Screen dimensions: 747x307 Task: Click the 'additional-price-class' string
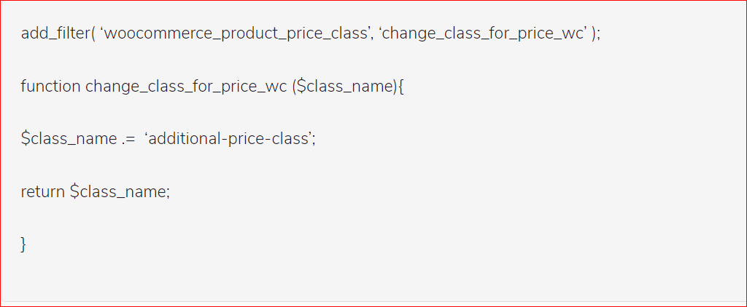[x=229, y=139]
